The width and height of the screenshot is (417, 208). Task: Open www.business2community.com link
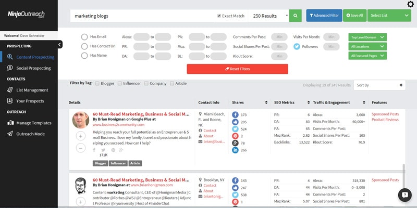119,124
